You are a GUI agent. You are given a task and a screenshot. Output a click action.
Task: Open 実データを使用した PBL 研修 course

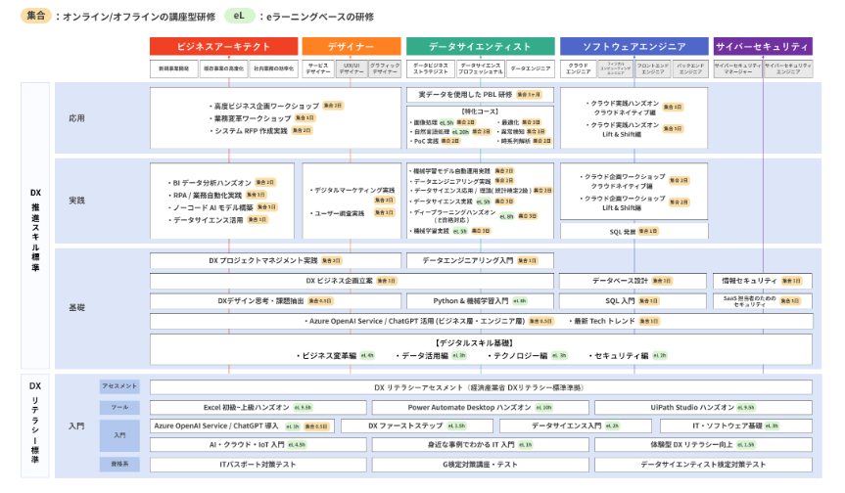480,95
